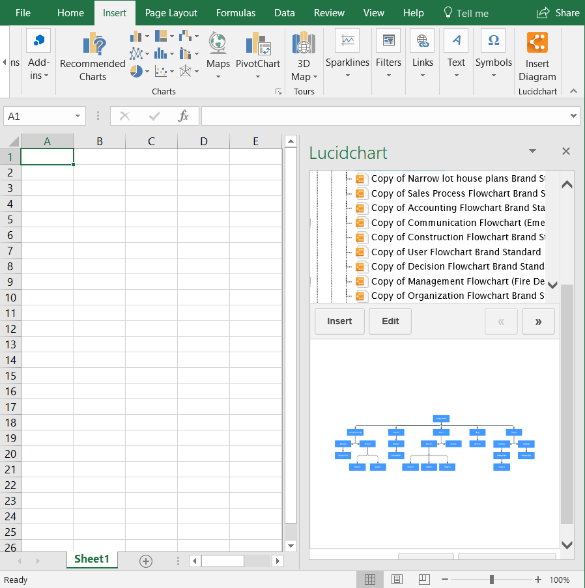Switch to Page Break Preview in status bar
Viewport: 585px width, 588px height.
coord(424,580)
